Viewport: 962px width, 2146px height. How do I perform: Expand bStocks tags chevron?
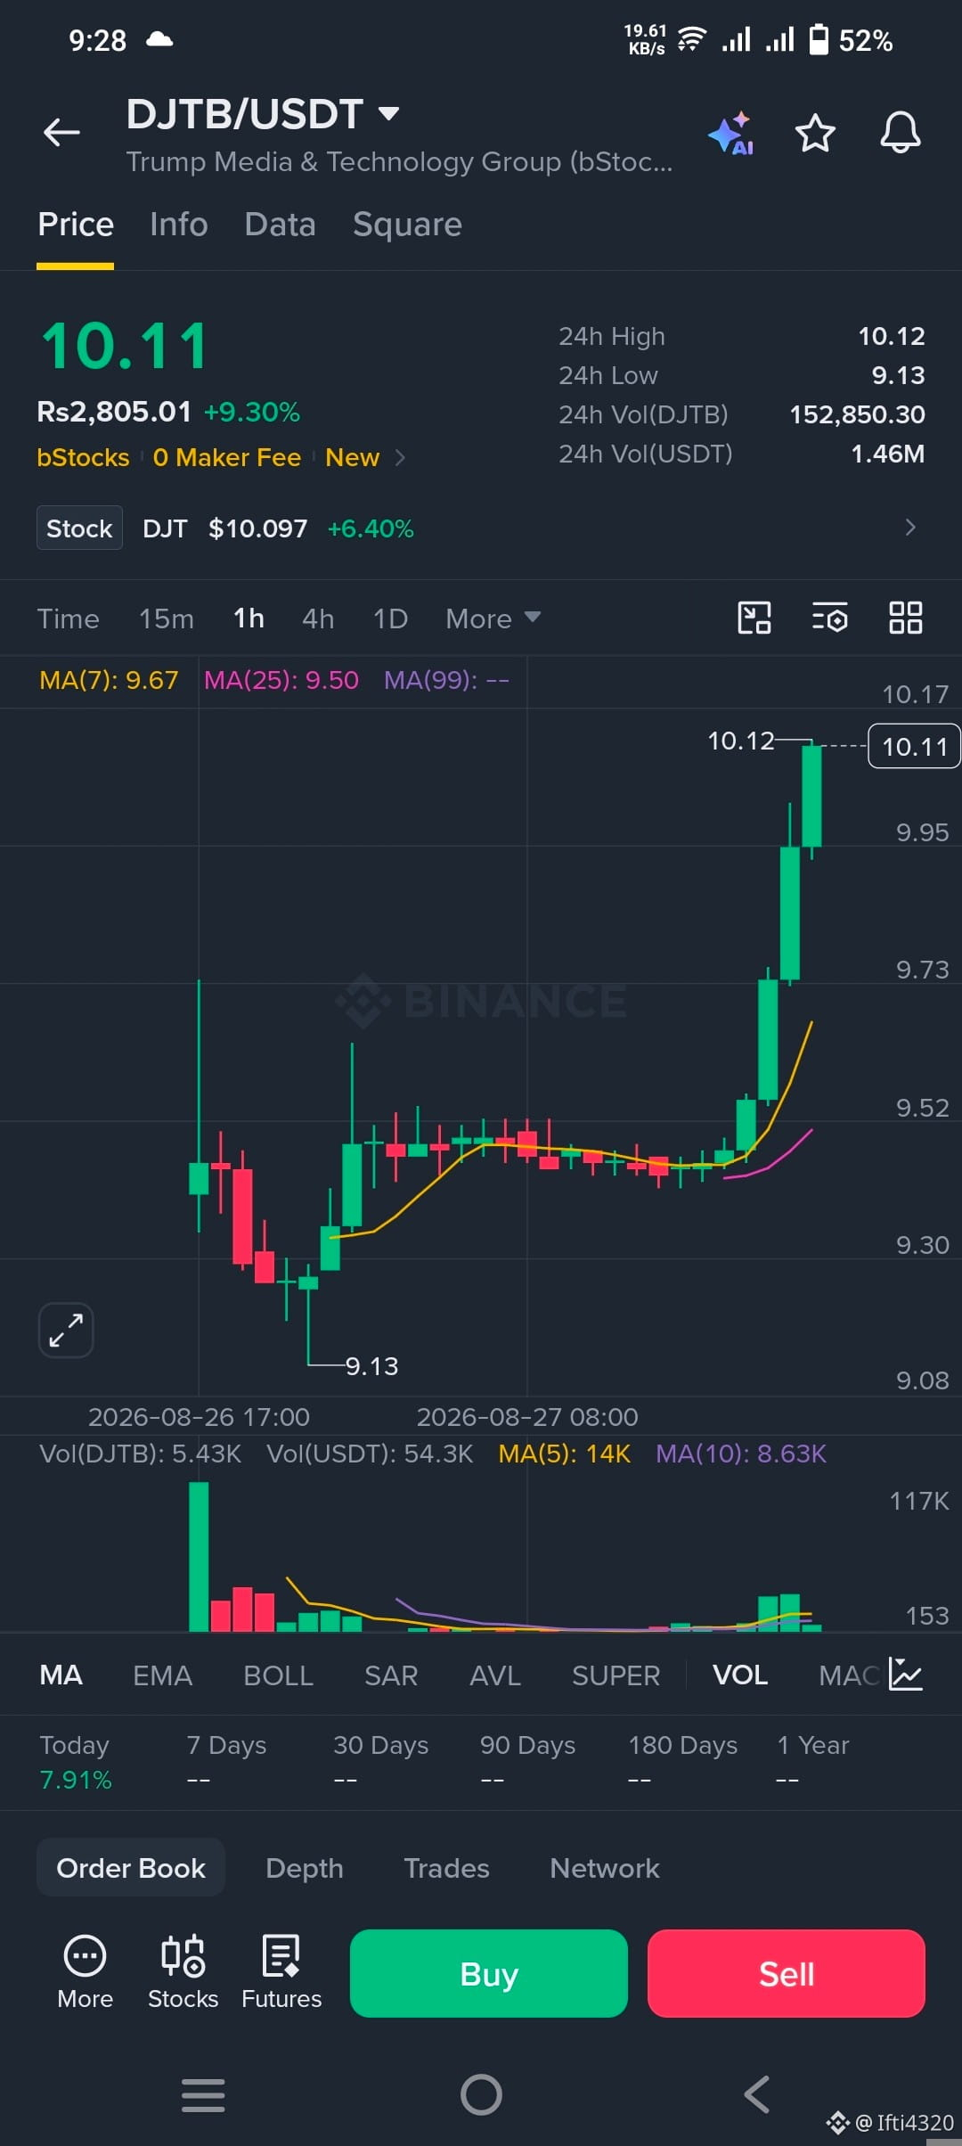coord(400,457)
